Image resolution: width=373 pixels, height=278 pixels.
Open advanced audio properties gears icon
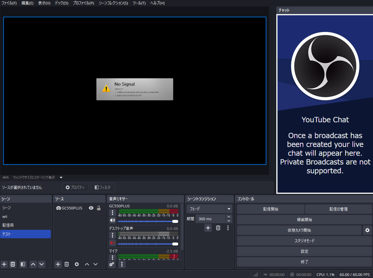(112, 264)
